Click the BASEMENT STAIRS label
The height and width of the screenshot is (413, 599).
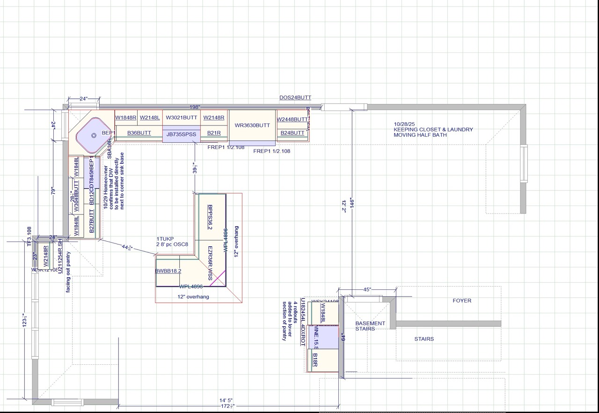370,326
